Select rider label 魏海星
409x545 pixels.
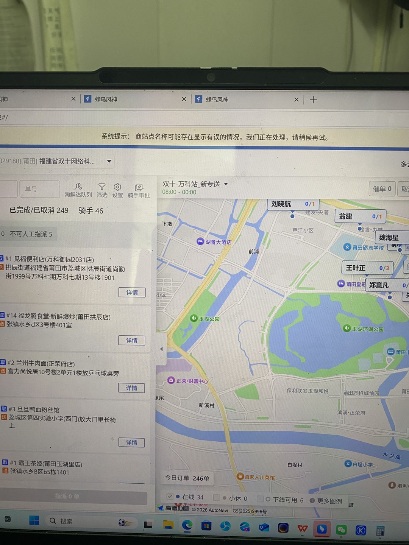coord(392,238)
